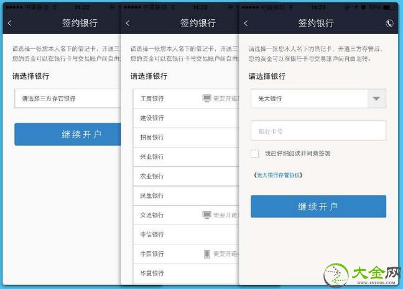Tap the phone call icon in header
Screen dimensions: 403x289
tap(389, 24)
